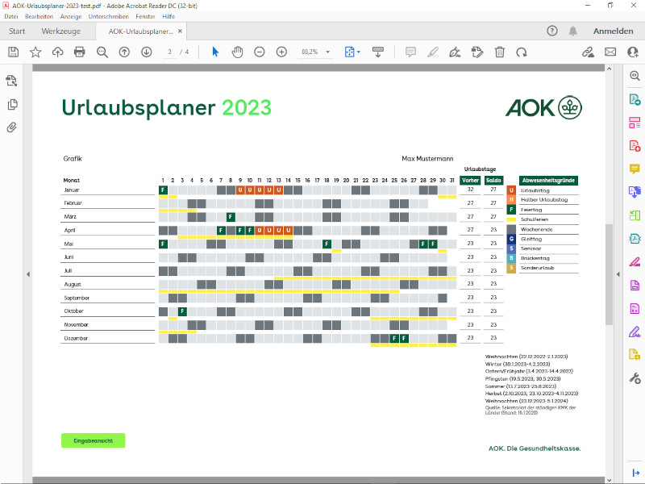Click the Brückentag legend label
The width and height of the screenshot is (645, 484).
click(x=535, y=258)
